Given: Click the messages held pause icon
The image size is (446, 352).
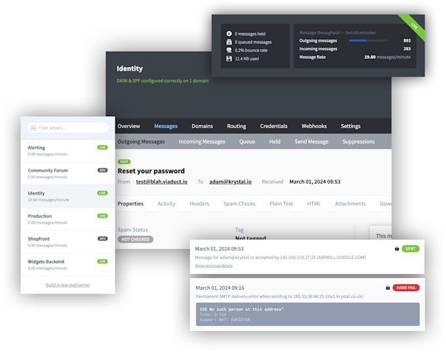Looking at the screenshot, I should pos(229,33).
